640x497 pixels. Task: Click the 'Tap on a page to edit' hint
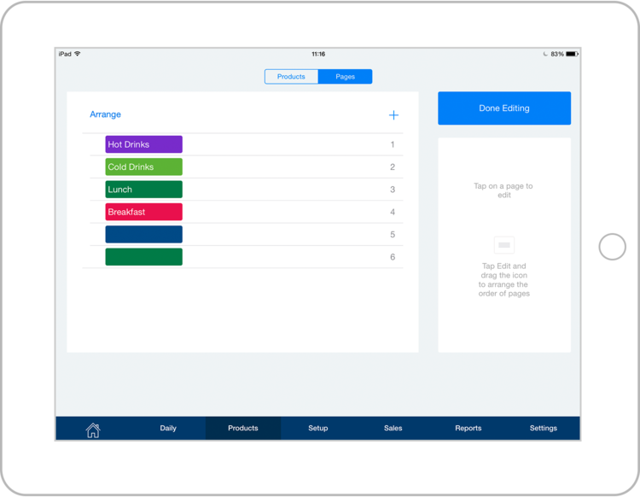(x=503, y=190)
